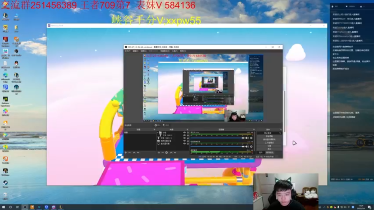Open the Help menu in OBS

(183, 51)
